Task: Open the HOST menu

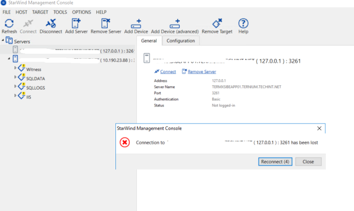Action: click(21, 12)
